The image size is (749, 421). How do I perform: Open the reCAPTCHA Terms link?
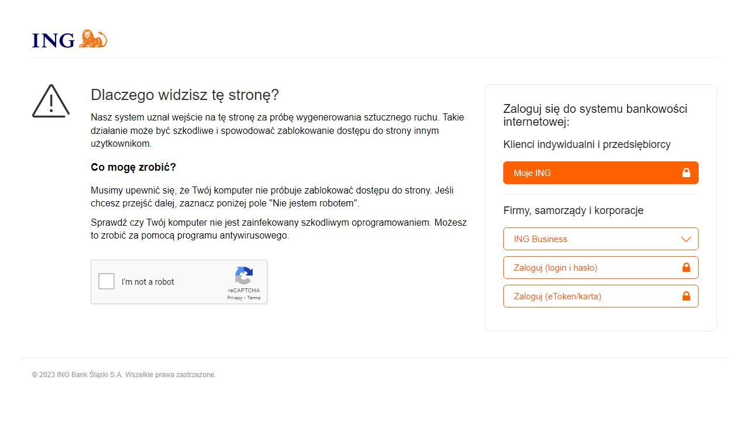(x=253, y=298)
